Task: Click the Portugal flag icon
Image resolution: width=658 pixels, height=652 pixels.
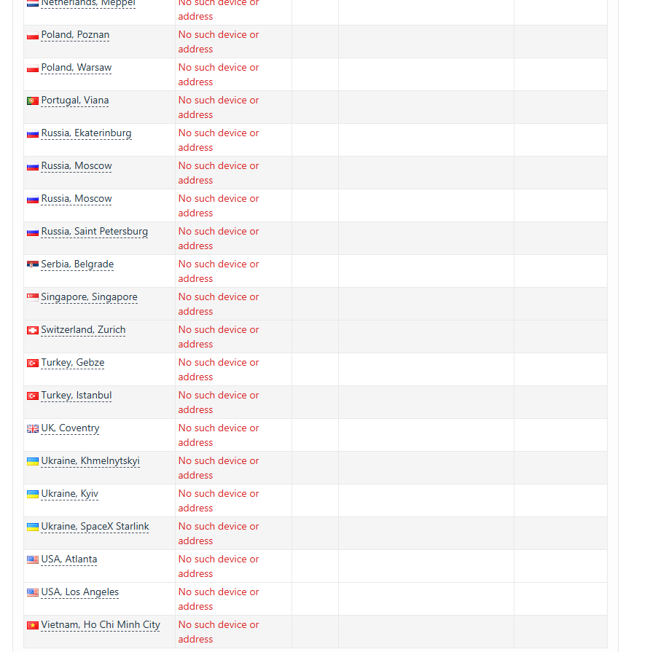Action: tap(33, 101)
